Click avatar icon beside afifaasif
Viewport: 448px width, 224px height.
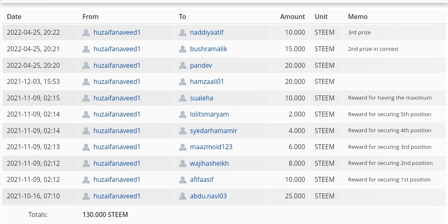[183, 180]
